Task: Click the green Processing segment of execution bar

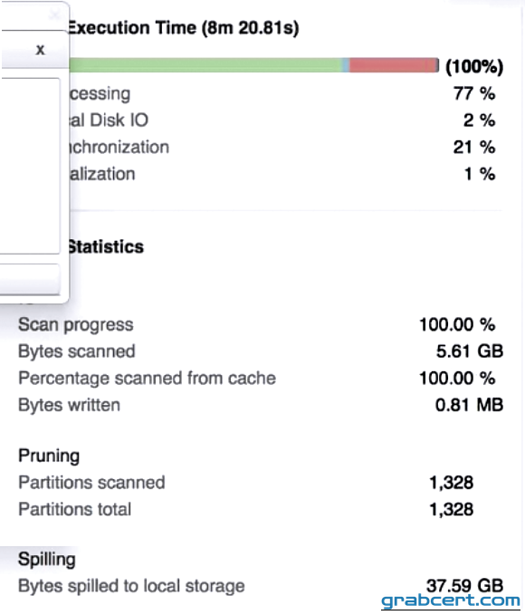Action: pyautogui.click(x=205, y=65)
